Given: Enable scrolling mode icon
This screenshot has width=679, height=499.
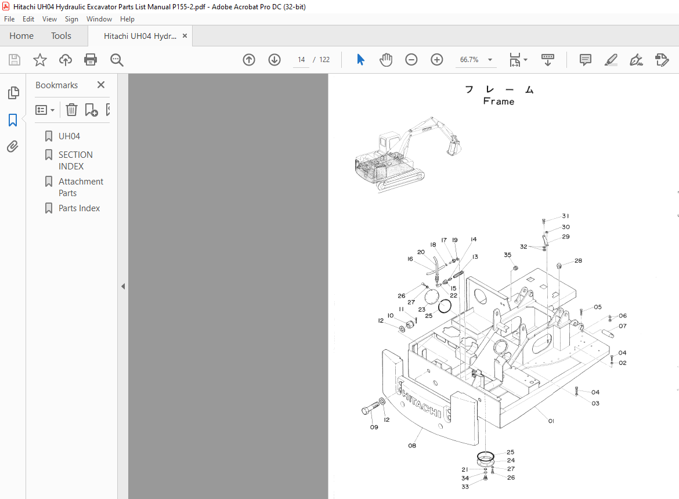Looking at the screenshot, I should pyautogui.click(x=548, y=60).
